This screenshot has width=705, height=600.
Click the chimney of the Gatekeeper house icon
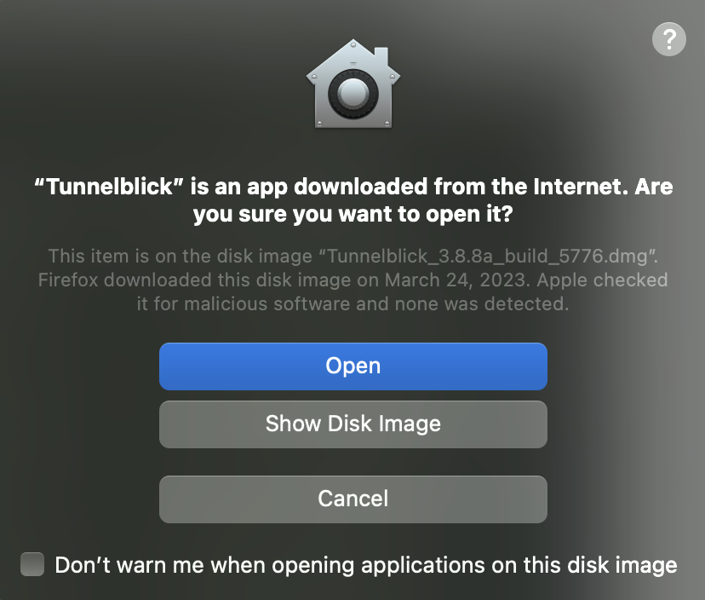point(381,56)
